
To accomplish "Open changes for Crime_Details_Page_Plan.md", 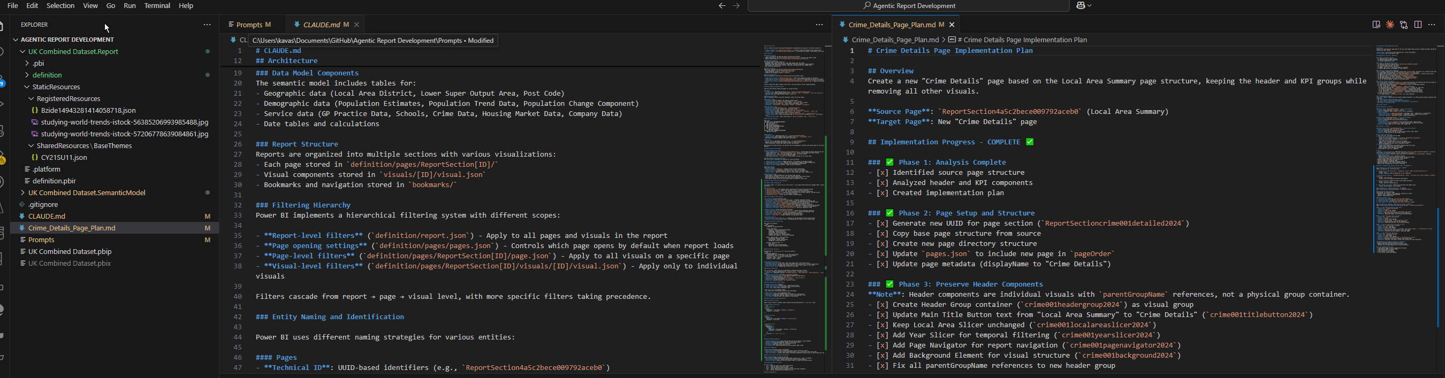I will pos(1404,25).
